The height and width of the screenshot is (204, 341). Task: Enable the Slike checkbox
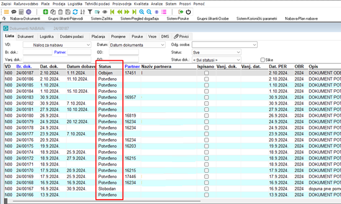tap(263, 60)
